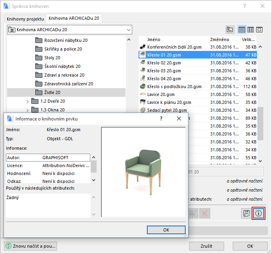Screen dimensions: 272x254
Task: Click the Lavice k piánu stool icon
Action: pos(143,102)
